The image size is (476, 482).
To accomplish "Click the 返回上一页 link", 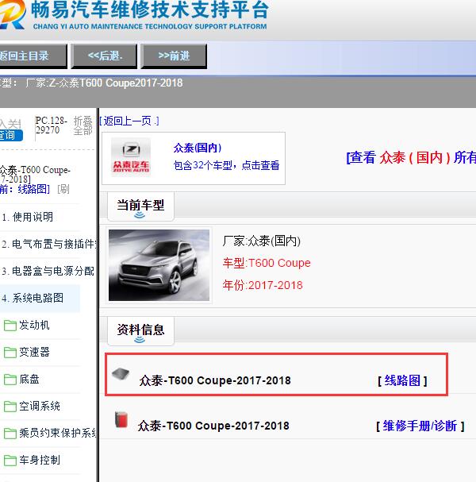I will (129, 121).
